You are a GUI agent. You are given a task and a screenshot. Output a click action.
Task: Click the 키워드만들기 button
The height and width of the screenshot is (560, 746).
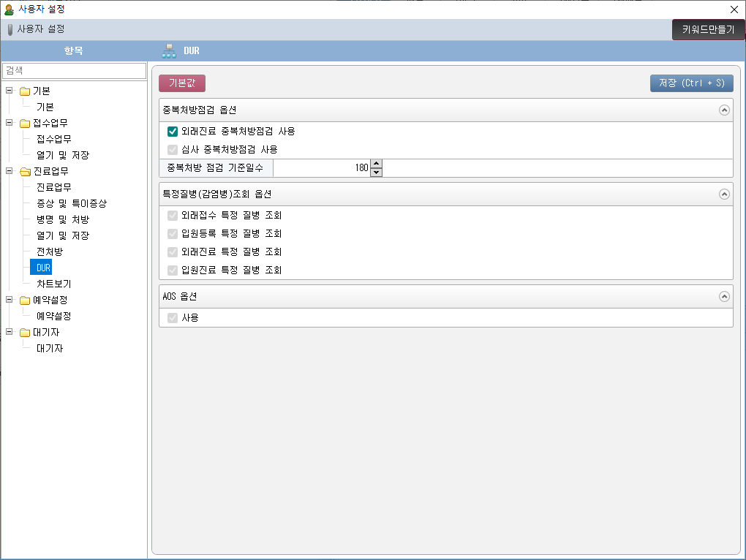708,30
